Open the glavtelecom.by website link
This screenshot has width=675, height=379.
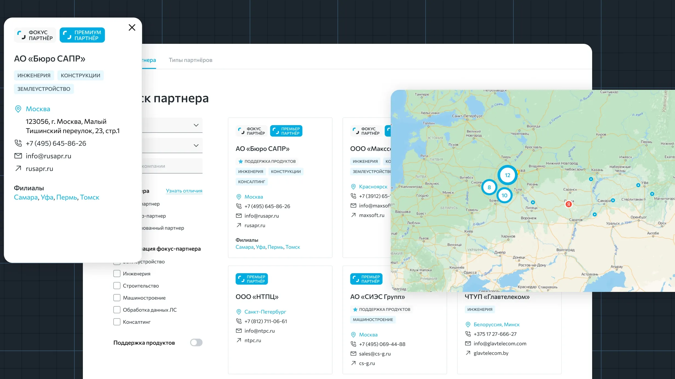tap(491, 353)
